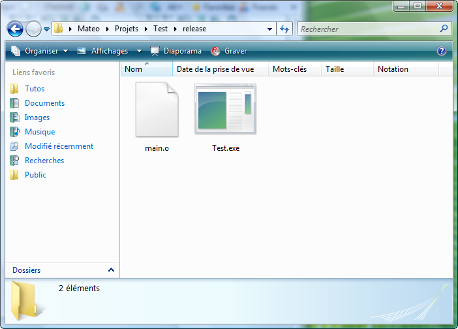The width and height of the screenshot is (458, 329).
Task: Select the Test.exe application icon
Action: tap(225, 109)
